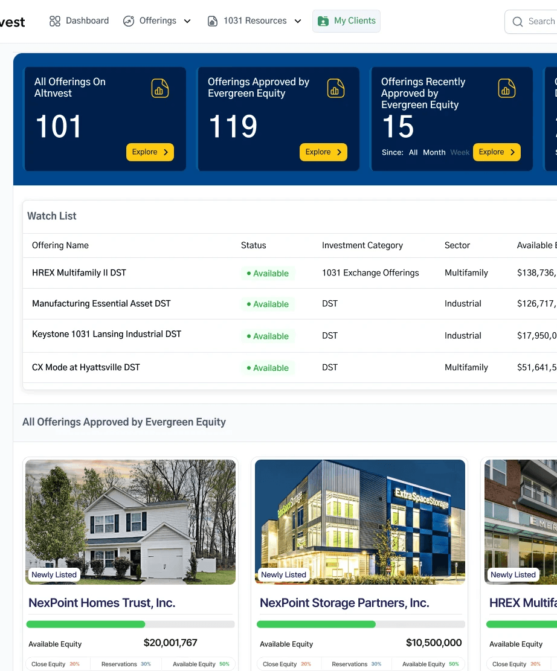
Task: Click the count 15 on Recently Approved card
Action: coord(398,127)
